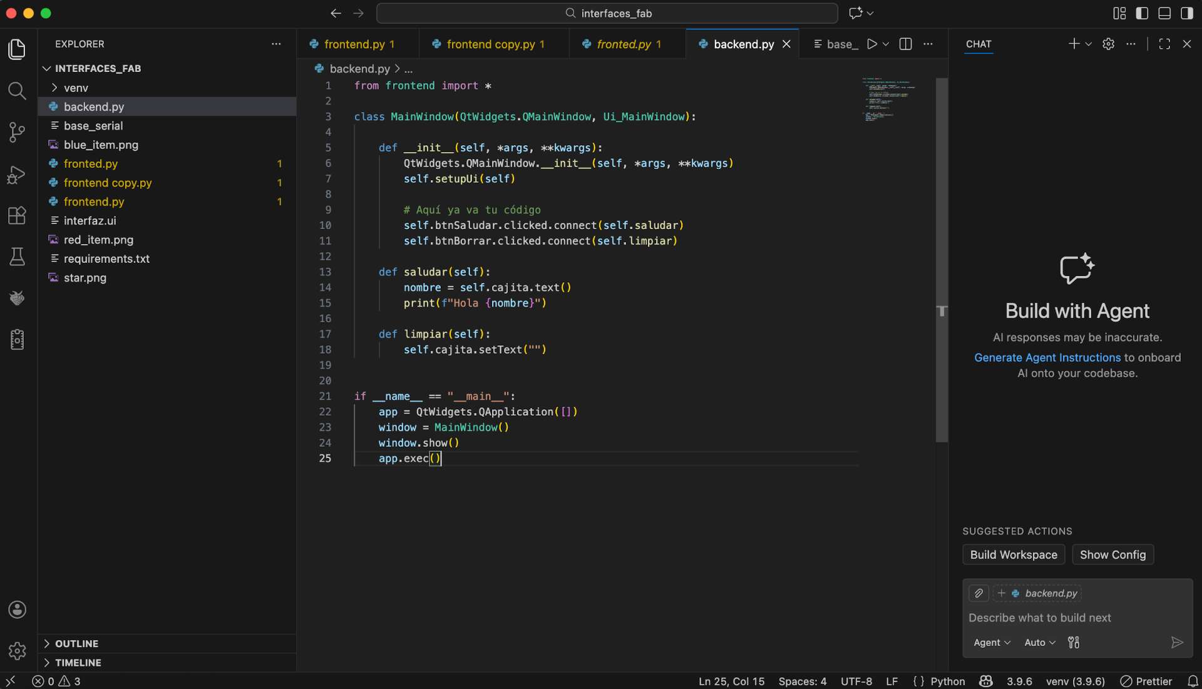
Task: Click the Show Config button
Action: 1112,554
